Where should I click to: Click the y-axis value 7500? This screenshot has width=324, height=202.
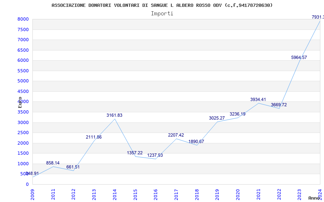(23, 29)
